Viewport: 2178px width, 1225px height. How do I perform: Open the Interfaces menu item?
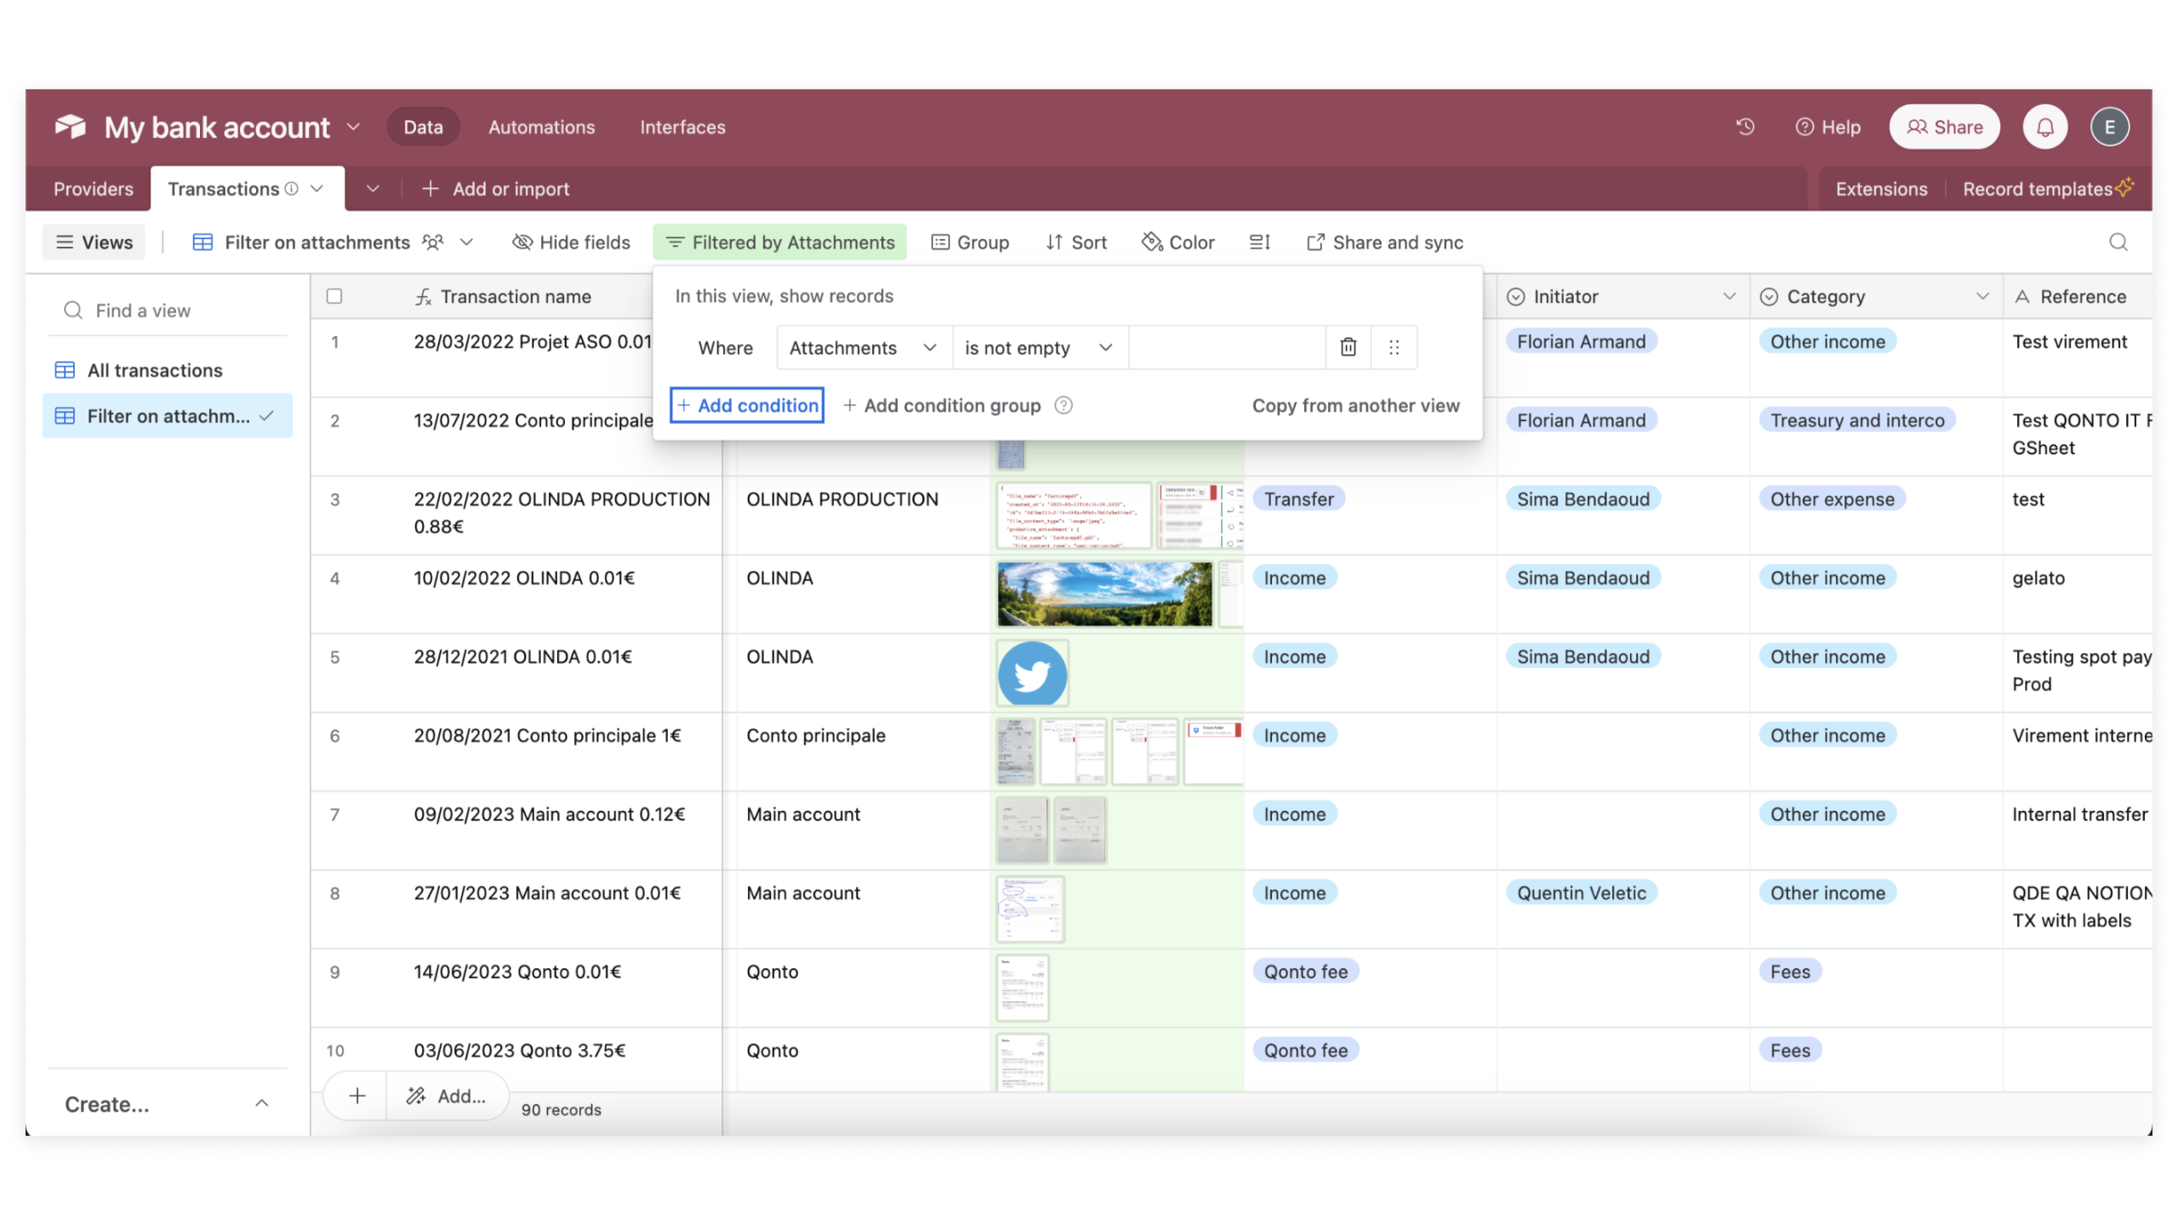click(x=682, y=126)
